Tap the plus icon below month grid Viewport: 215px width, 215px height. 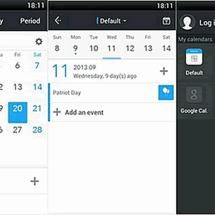coord(35,181)
